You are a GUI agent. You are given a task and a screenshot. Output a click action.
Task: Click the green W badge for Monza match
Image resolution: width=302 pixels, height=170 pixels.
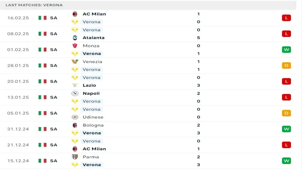pos(287,50)
